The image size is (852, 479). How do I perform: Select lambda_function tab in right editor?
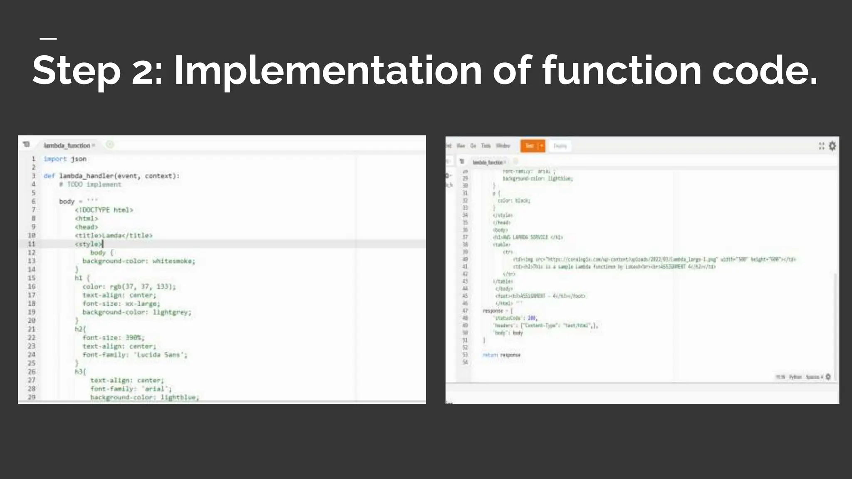(x=488, y=162)
